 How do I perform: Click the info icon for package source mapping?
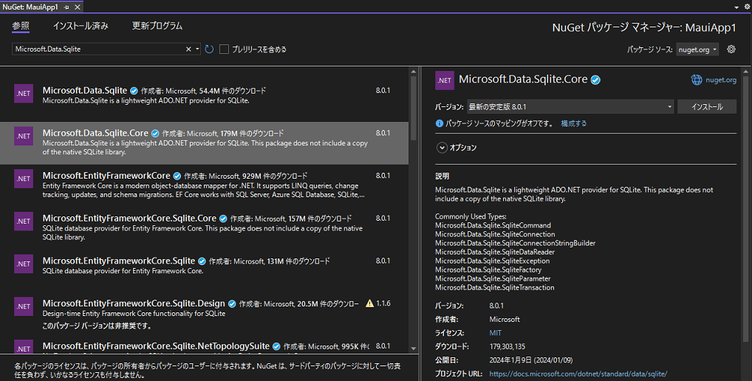[439, 123]
